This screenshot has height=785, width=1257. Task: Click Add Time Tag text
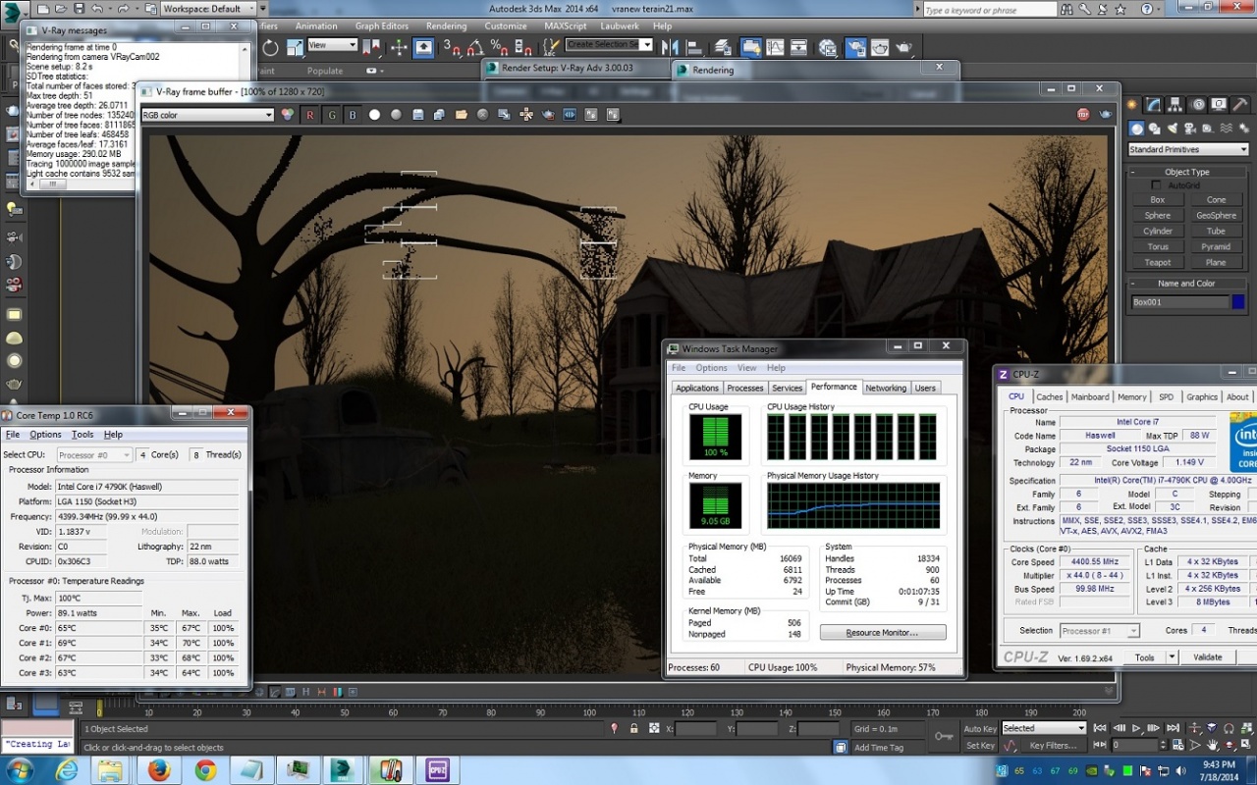[879, 748]
